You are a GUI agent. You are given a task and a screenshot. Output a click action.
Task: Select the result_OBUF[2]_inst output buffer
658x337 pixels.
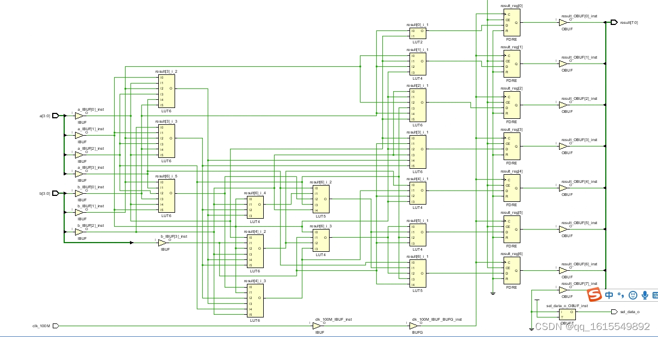(x=563, y=105)
